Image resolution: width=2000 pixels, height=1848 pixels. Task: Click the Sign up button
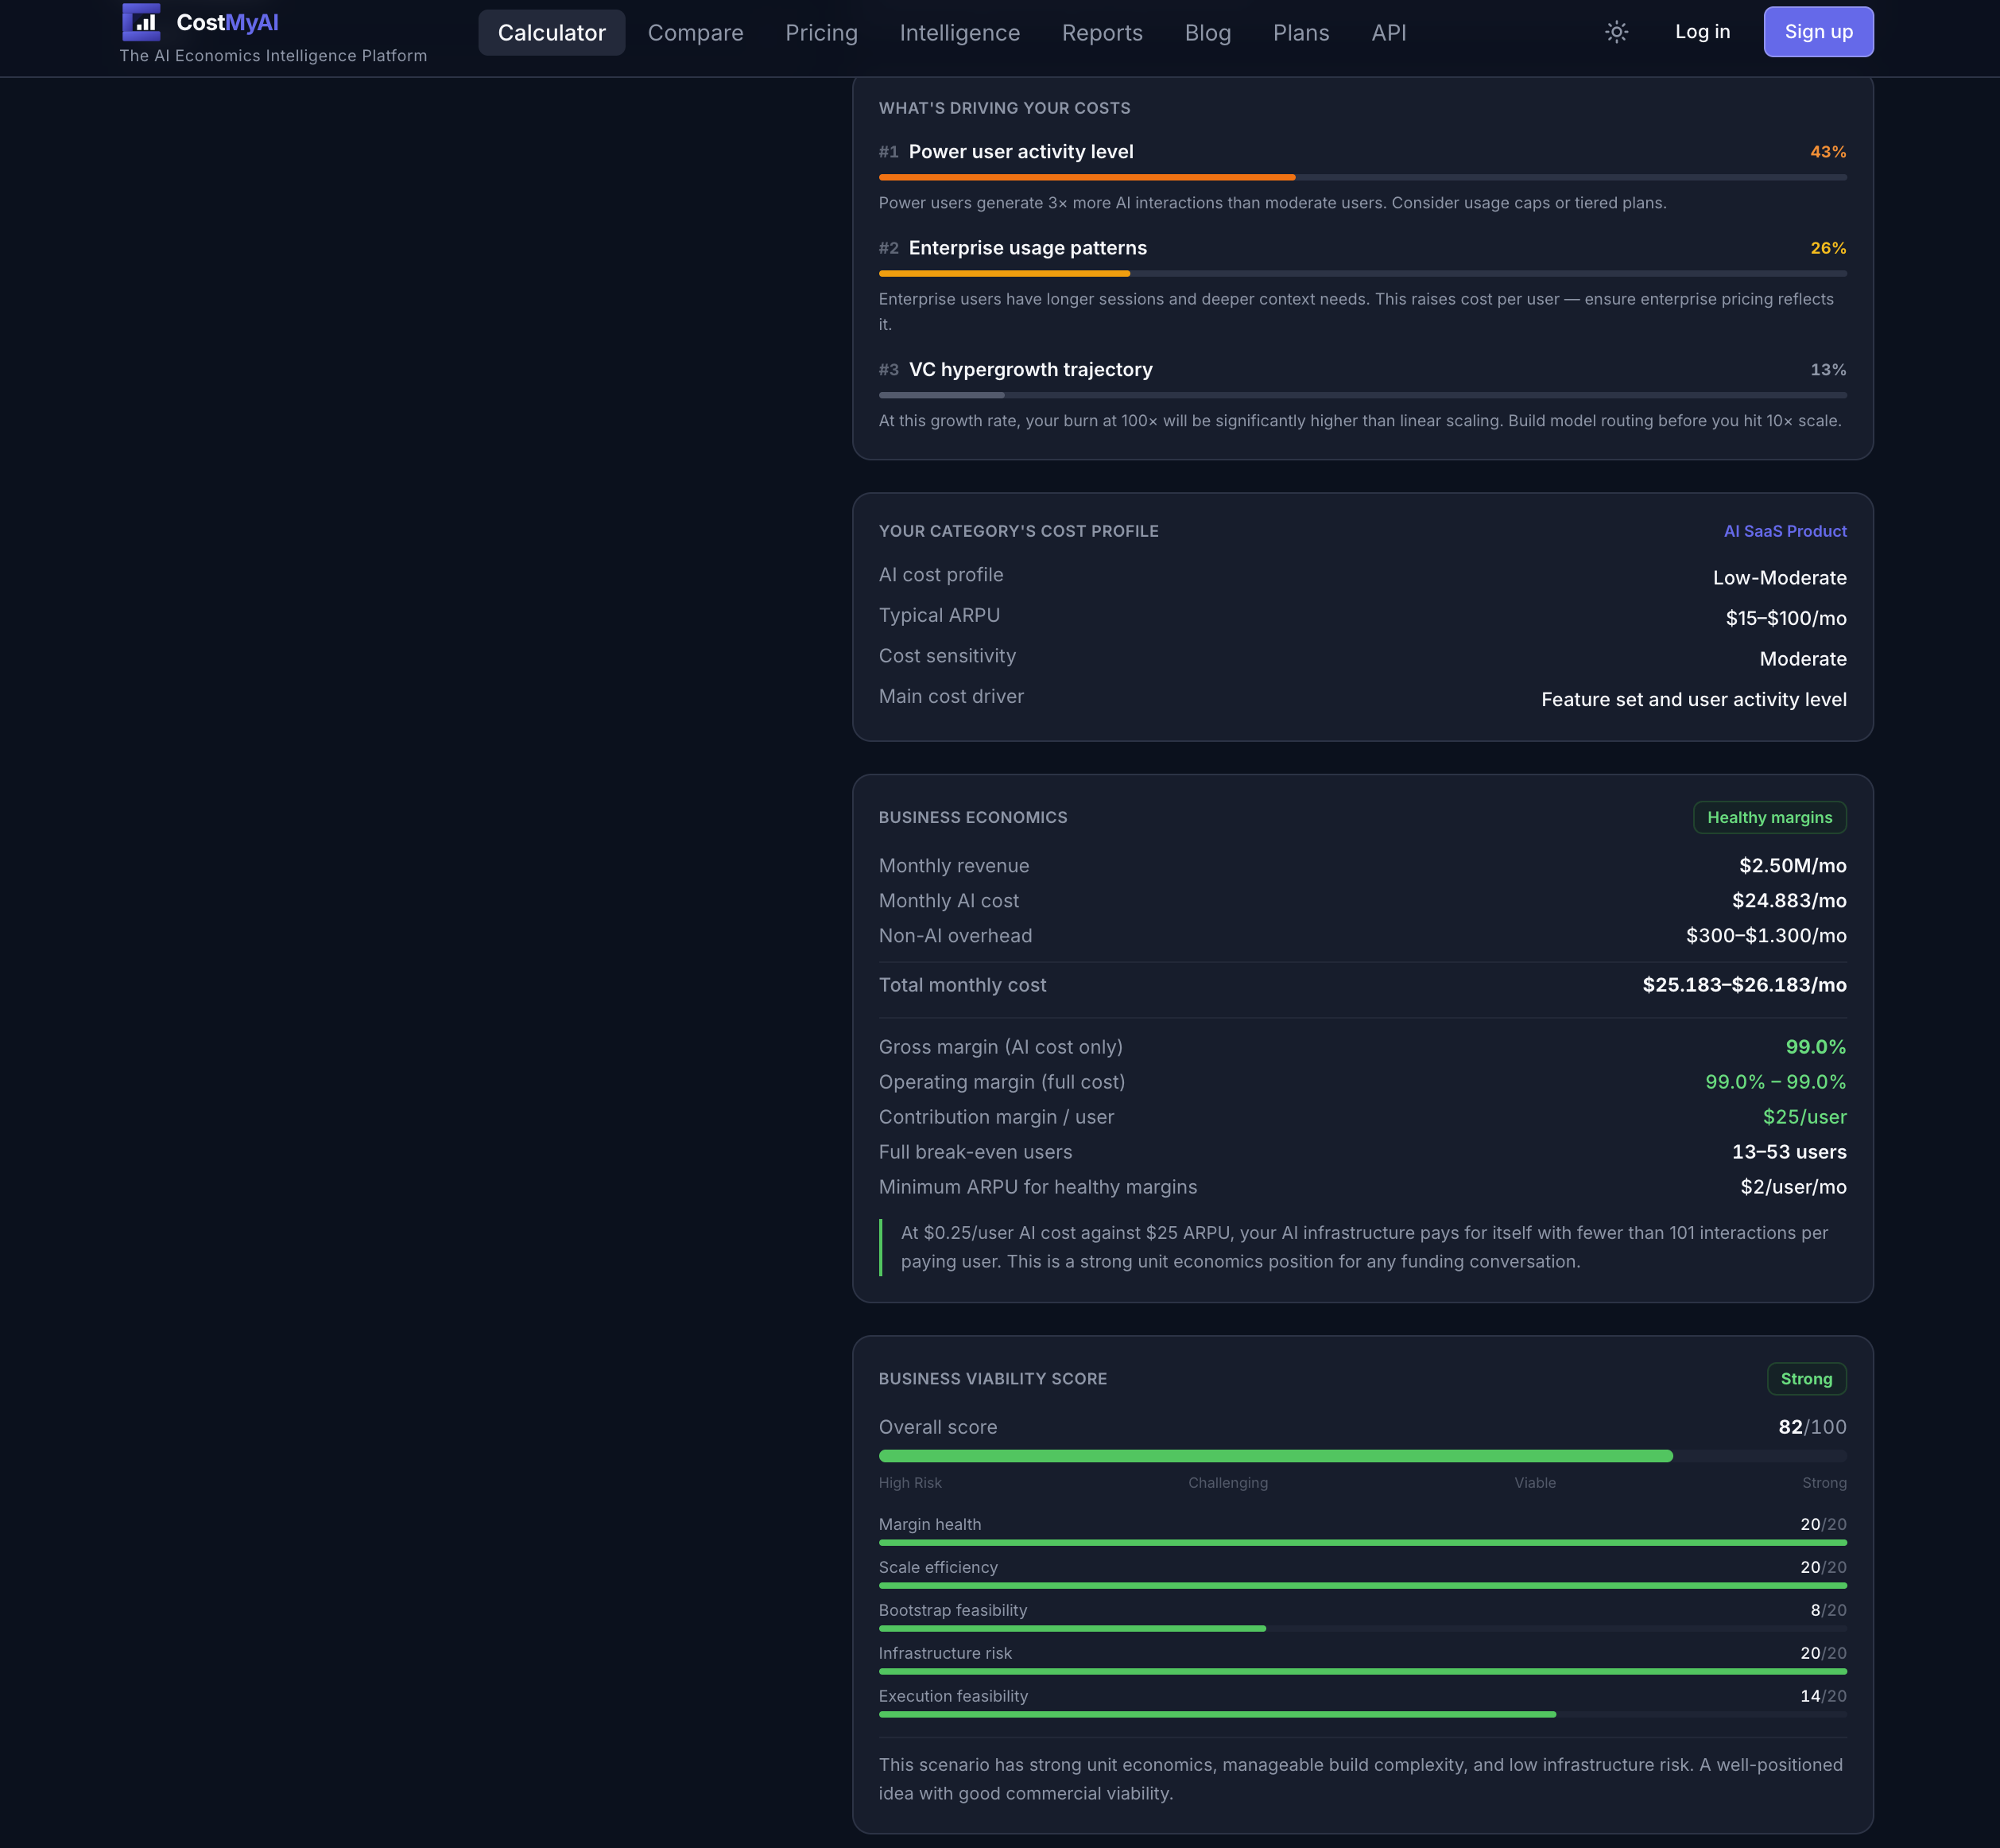[1818, 32]
